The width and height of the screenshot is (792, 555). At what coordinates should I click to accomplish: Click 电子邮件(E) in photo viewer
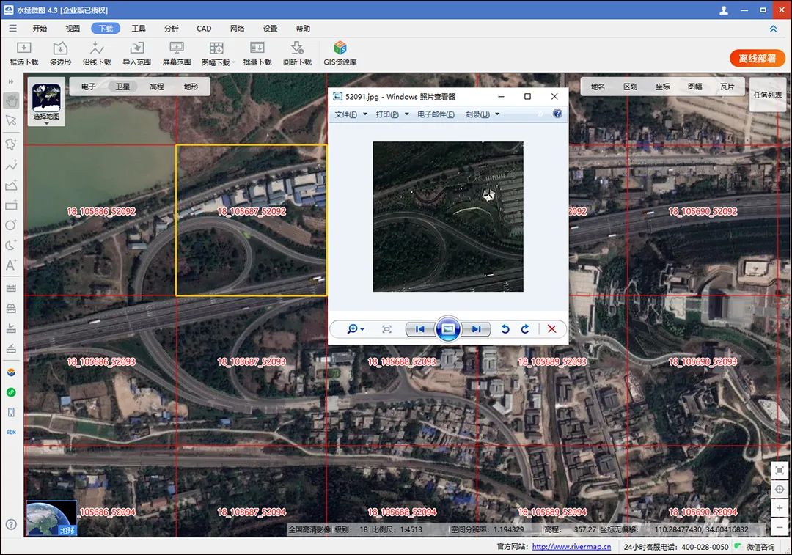click(436, 114)
